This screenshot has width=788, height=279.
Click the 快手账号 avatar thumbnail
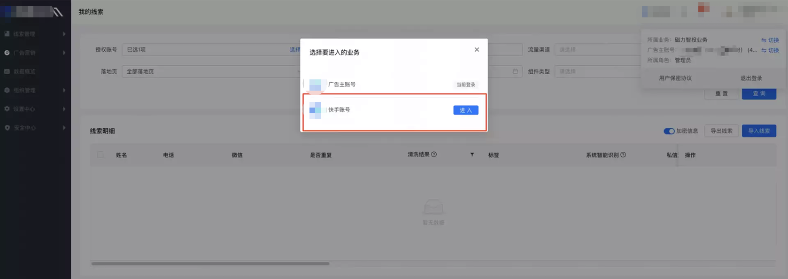click(x=315, y=110)
